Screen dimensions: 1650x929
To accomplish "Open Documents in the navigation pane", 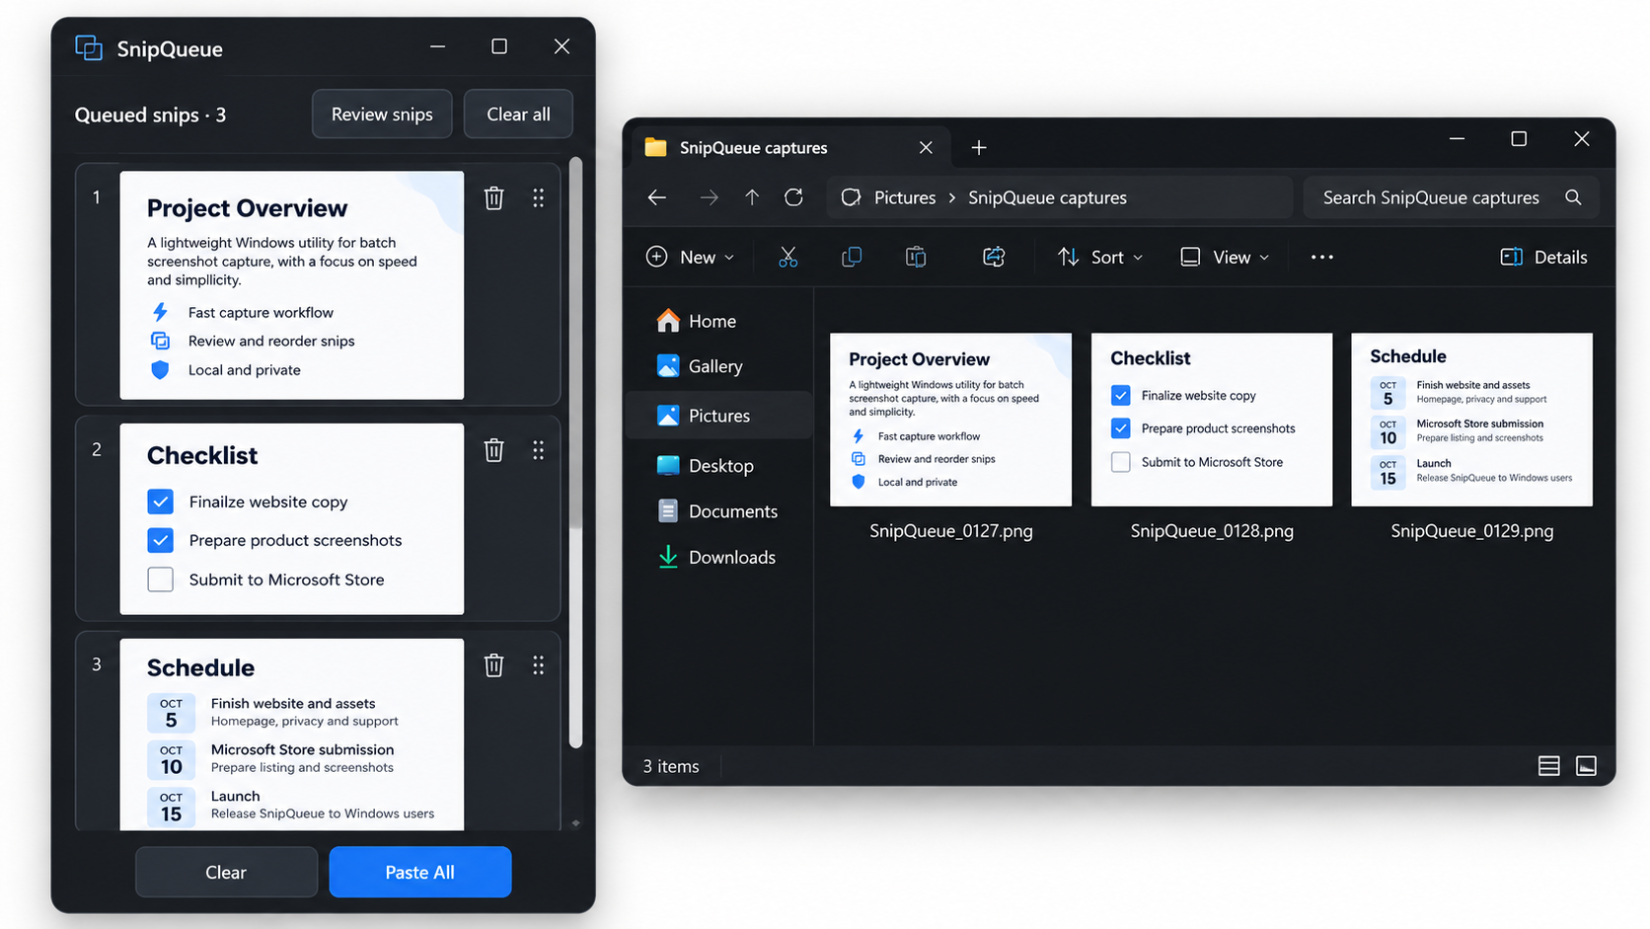I will point(717,511).
